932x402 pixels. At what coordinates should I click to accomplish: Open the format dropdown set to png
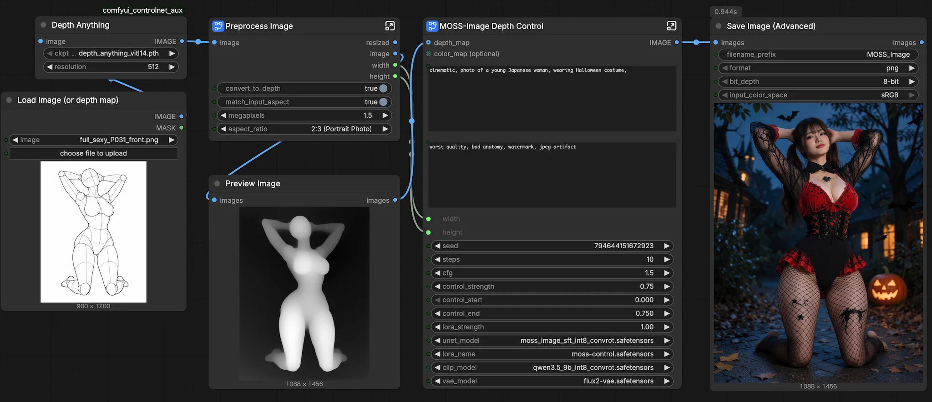[x=818, y=68]
